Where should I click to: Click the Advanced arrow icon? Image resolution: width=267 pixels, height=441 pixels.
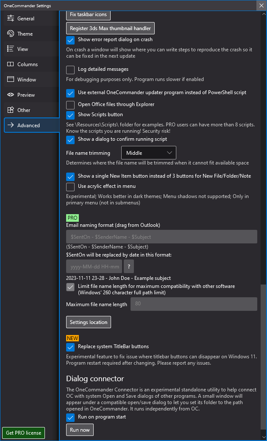pos(10,126)
